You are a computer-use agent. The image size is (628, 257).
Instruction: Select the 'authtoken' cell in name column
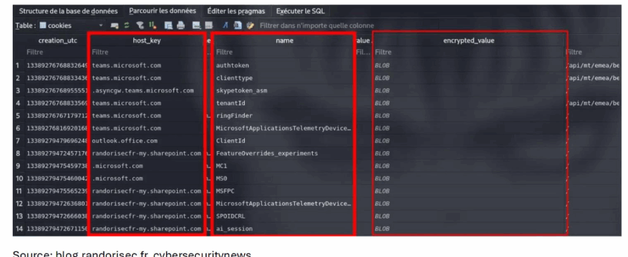232,65
